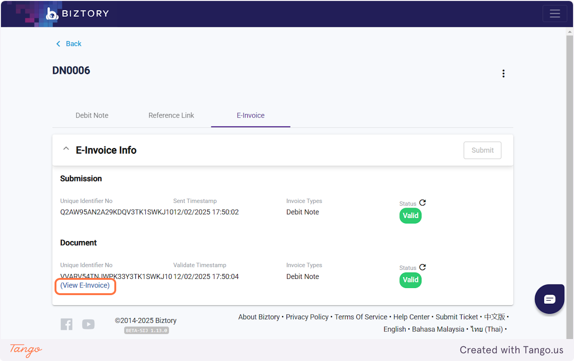Open the View E-Invoice link

tap(85, 286)
